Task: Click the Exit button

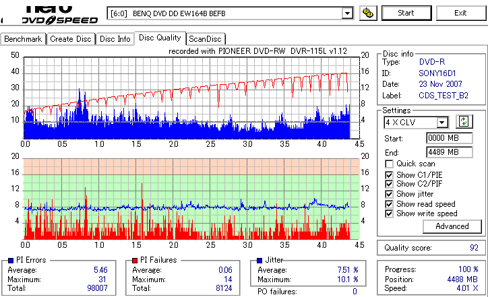Action: 460,13
